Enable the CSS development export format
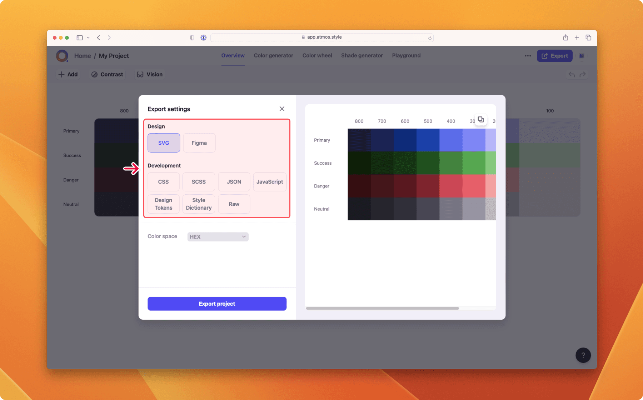 click(x=163, y=181)
